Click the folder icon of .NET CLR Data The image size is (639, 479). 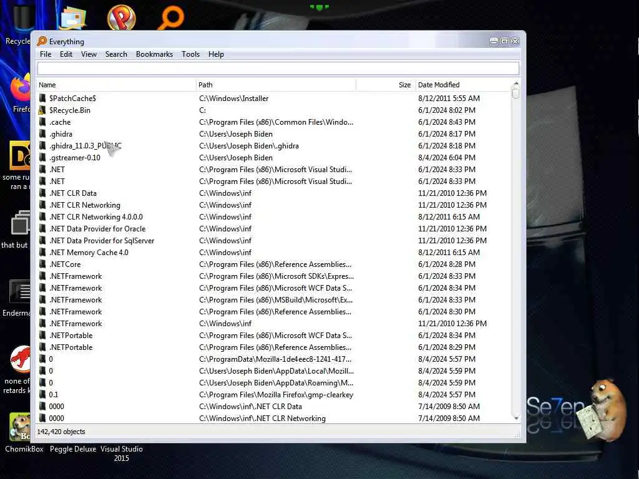pos(42,193)
